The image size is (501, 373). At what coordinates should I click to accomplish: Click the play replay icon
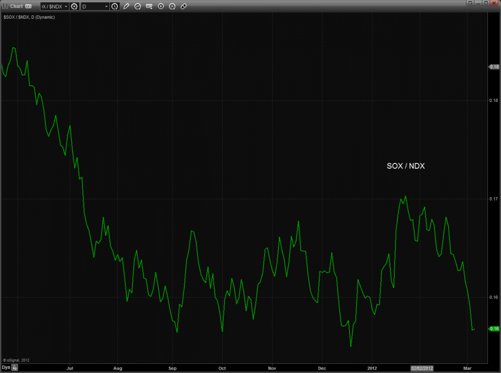[160, 6]
